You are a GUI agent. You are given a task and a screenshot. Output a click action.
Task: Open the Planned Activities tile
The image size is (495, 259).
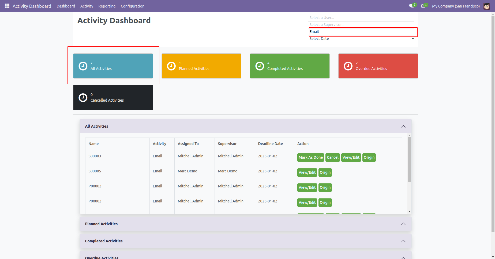point(201,66)
